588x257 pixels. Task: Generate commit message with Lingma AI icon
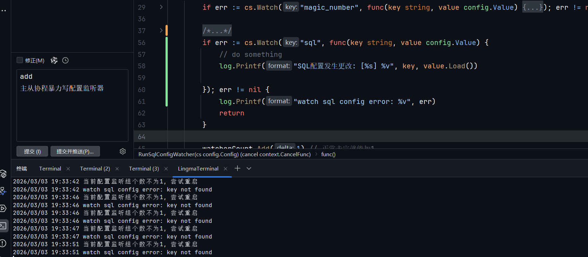pos(54,60)
